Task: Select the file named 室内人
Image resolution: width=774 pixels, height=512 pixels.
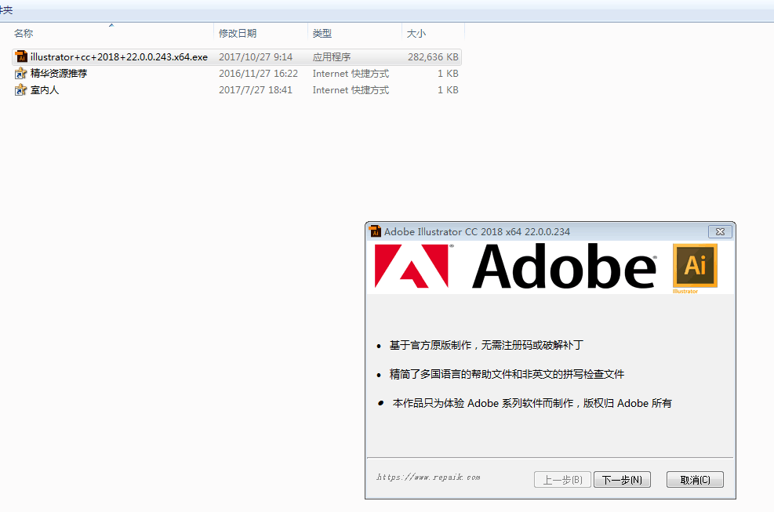Action: (x=45, y=90)
